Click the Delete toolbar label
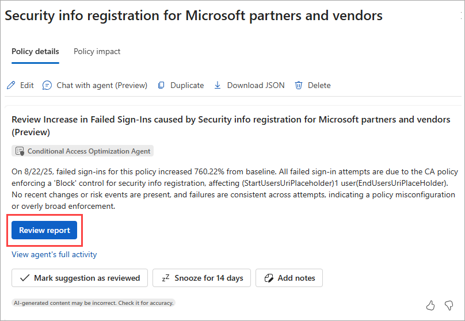This screenshot has width=465, height=321. 319,85
